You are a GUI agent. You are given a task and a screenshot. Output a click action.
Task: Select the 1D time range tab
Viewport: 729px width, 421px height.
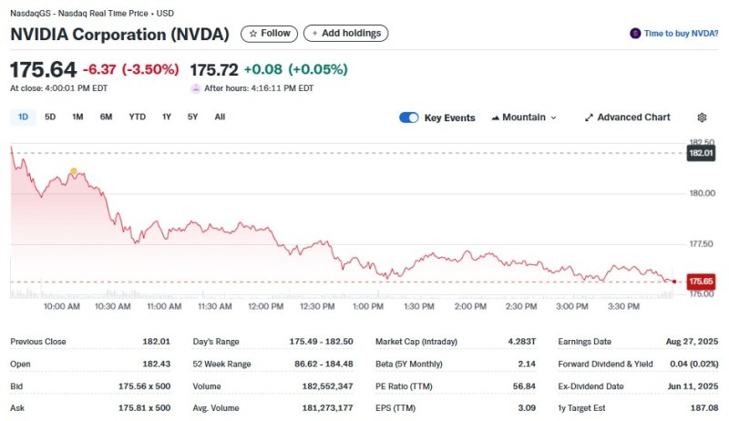[x=23, y=117]
